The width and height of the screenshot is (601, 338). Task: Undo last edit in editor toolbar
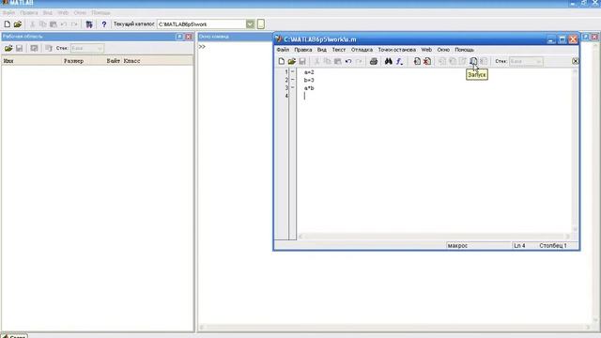click(348, 61)
